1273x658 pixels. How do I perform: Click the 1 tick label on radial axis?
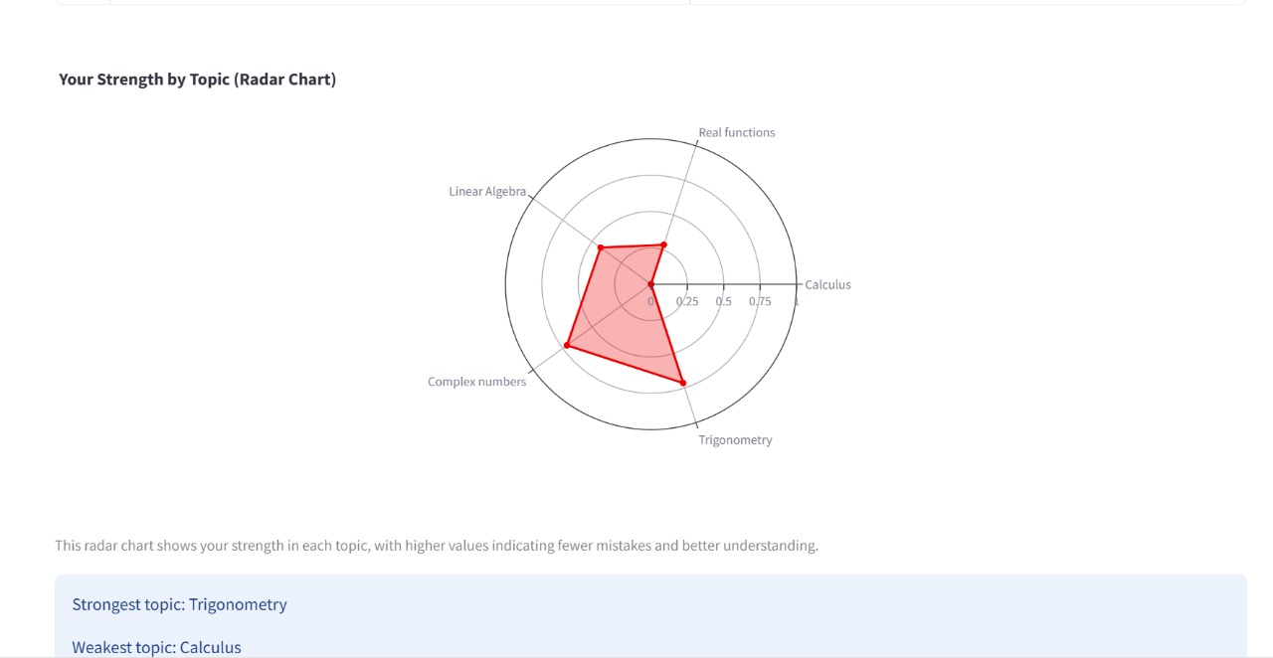coord(797,301)
